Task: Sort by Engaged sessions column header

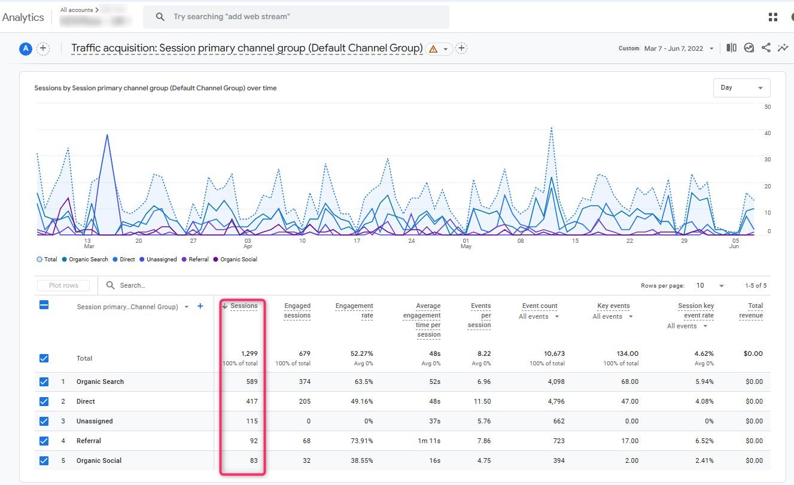Action: click(297, 310)
